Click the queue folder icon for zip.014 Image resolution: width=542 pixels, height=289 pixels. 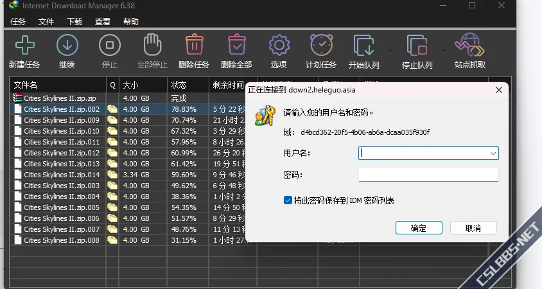pos(112,175)
